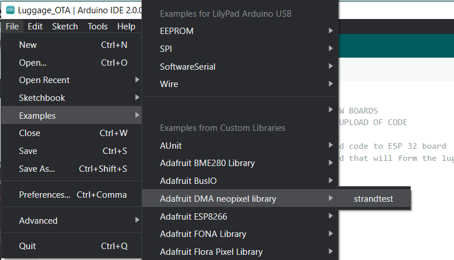Open Preferences... from File menu
Viewport: 454px width, 260px height.
[x=72, y=195]
